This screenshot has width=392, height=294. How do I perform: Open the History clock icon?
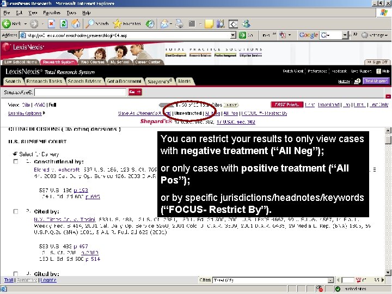[x=150, y=24]
